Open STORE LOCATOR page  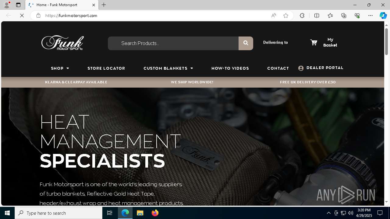(106, 68)
